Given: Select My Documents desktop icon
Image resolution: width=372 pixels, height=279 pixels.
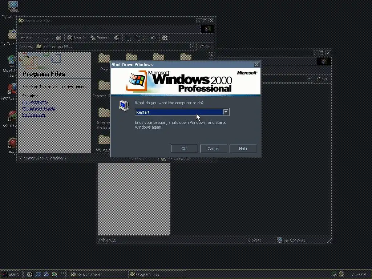Looking at the screenshot, I should pyautogui.click(x=9, y=37).
